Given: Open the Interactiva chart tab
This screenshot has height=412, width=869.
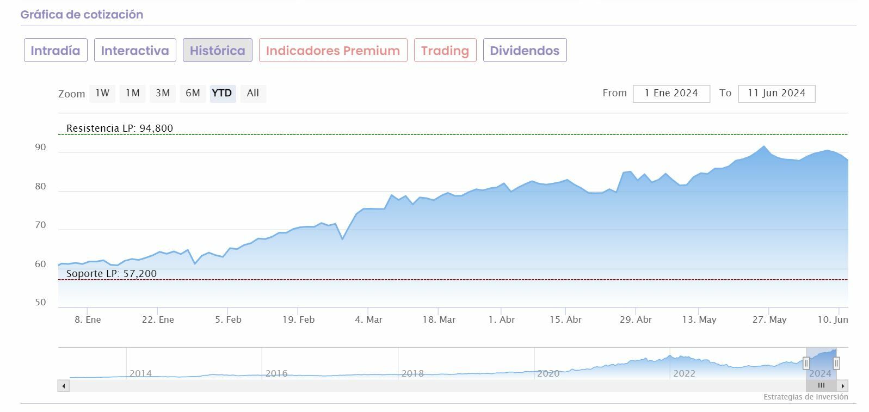Looking at the screenshot, I should pyautogui.click(x=135, y=51).
